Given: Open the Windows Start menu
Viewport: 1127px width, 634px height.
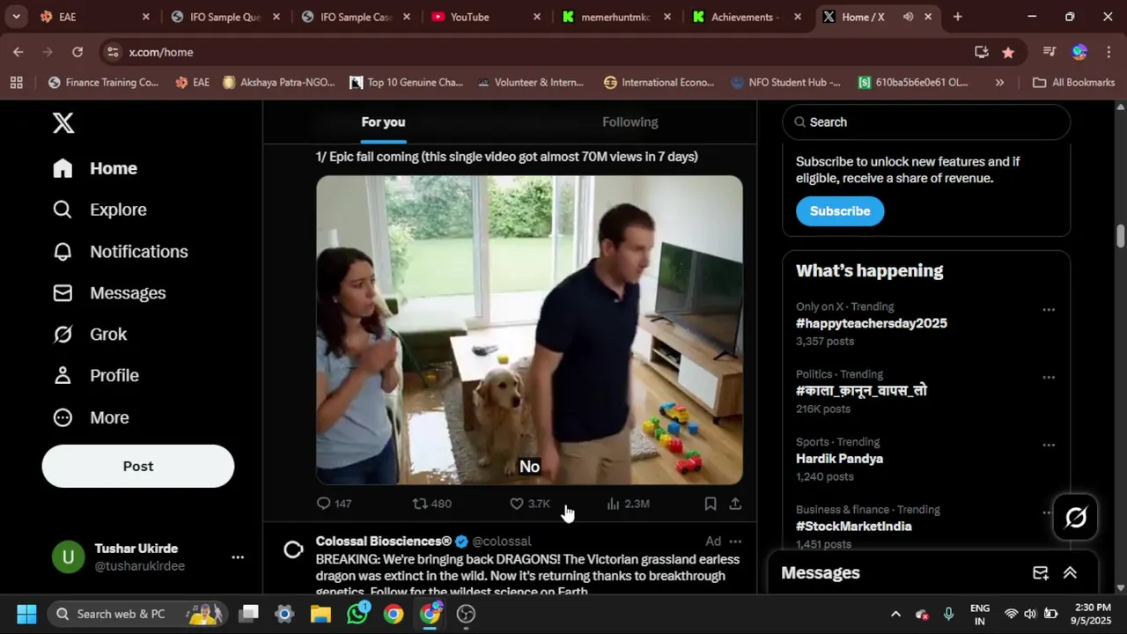Looking at the screenshot, I should point(26,614).
